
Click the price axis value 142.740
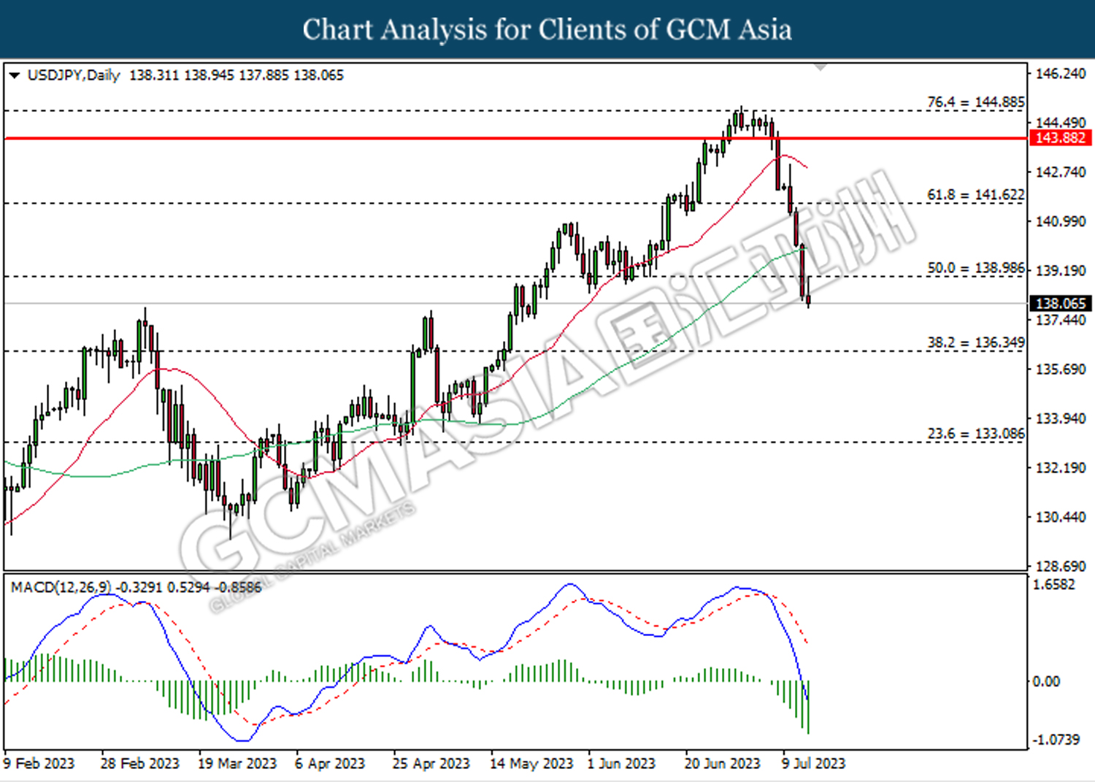pyautogui.click(x=1061, y=172)
